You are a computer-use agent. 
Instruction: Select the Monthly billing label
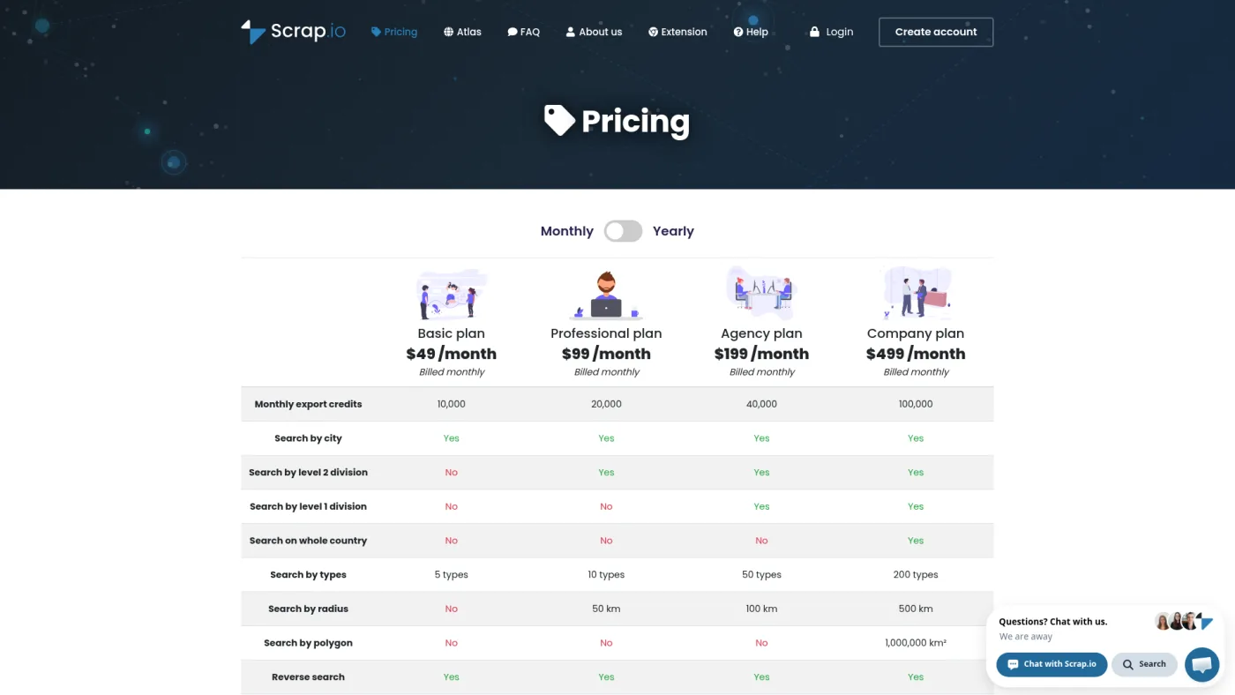(x=567, y=231)
